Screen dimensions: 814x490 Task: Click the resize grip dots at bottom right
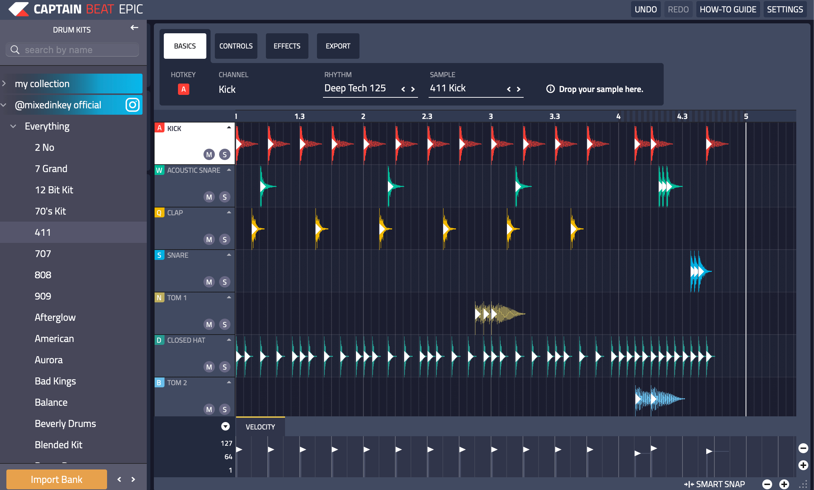point(803,484)
